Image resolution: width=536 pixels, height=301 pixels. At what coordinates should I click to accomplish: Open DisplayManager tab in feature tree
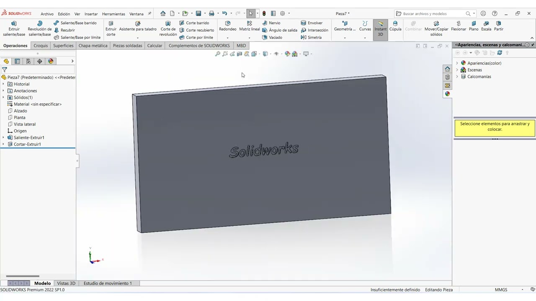click(x=51, y=61)
